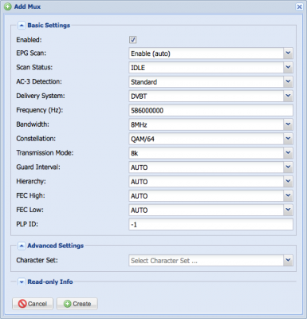Open the Delivery System dropdown arrow
This screenshot has height=319, width=307.
coord(288,96)
